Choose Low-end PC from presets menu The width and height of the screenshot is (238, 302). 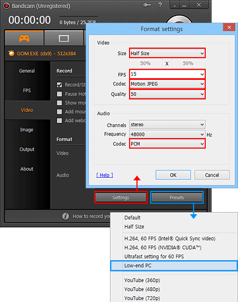(x=174, y=266)
